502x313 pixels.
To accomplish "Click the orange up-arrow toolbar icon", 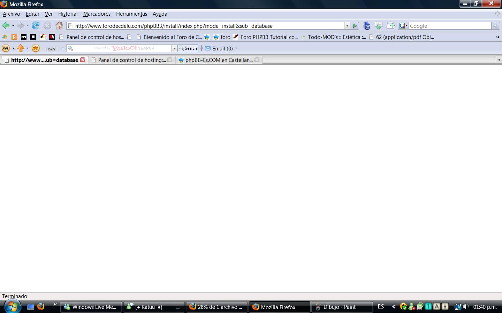I will pos(21,48).
